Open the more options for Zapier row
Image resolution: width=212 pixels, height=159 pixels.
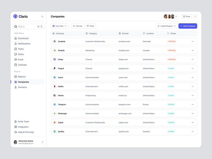click(x=193, y=123)
